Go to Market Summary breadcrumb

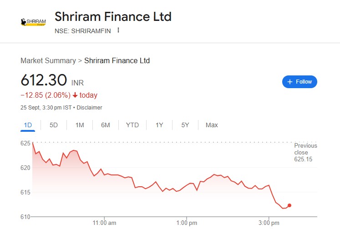(48, 60)
